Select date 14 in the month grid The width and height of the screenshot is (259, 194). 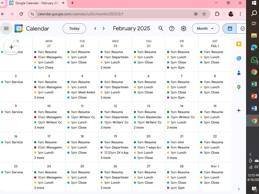[182, 106]
